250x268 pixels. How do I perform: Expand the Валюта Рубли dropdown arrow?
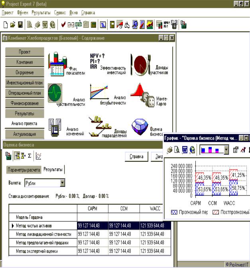[x=63, y=183]
